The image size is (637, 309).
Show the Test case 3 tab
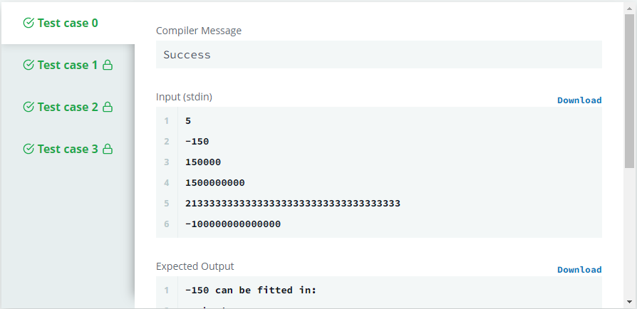click(x=68, y=149)
